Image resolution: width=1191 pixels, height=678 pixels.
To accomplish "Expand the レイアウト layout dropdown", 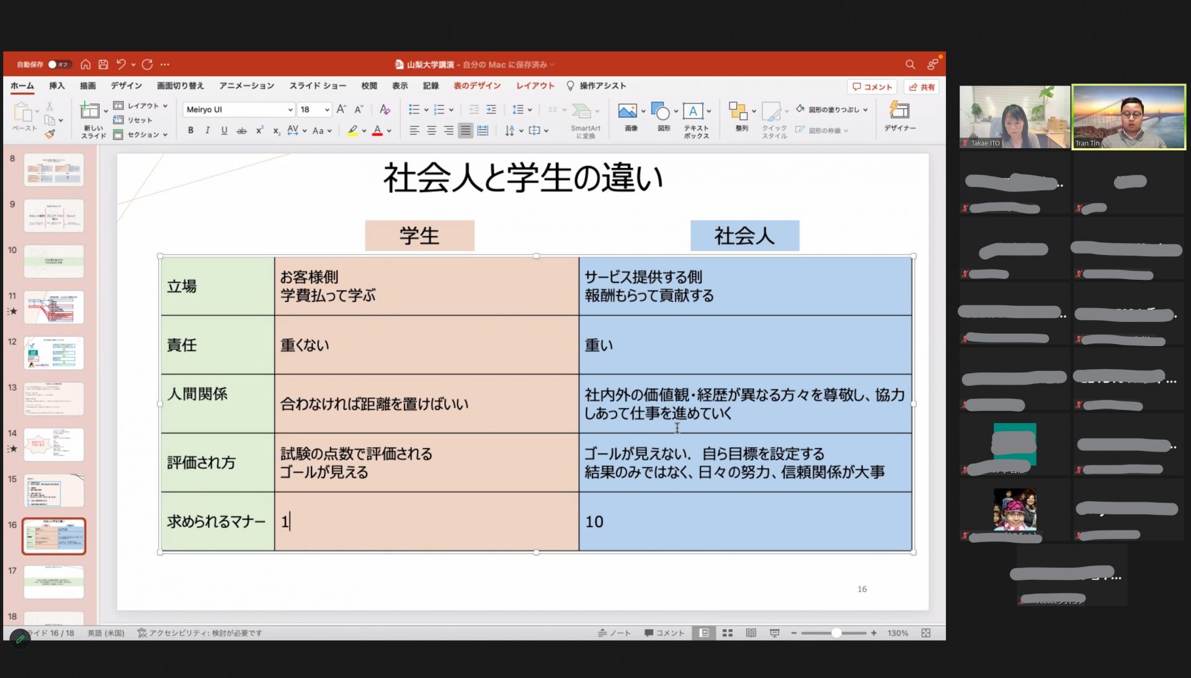I will [141, 106].
